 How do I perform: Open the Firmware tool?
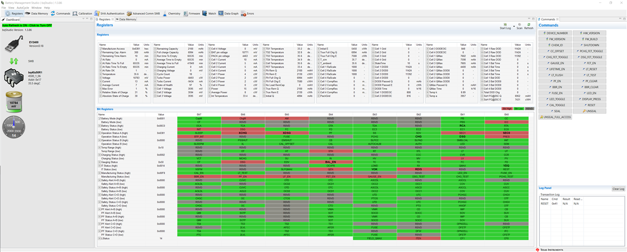[192, 13]
